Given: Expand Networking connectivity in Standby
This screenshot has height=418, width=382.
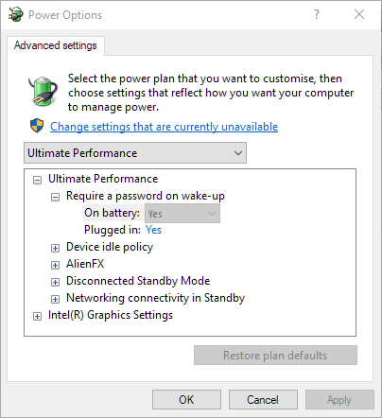Looking at the screenshot, I should coord(55,299).
